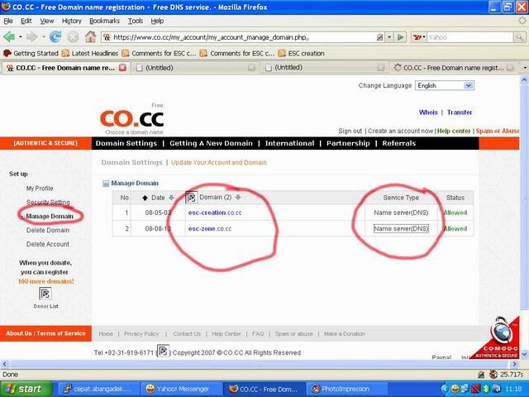
Task: Switch to the first (Untitled) tab
Action: click(195, 68)
